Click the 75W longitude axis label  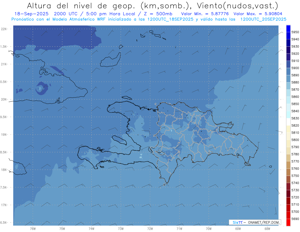pos(62,228)
